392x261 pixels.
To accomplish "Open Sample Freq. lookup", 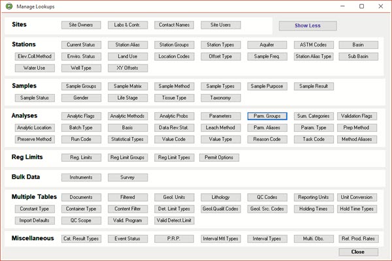I will (267, 57).
